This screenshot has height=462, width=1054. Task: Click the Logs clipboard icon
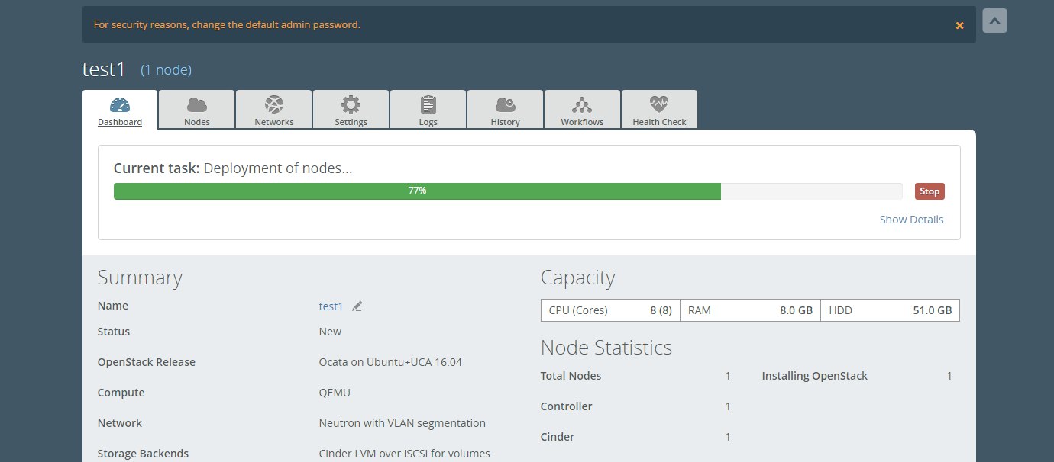tap(428, 105)
